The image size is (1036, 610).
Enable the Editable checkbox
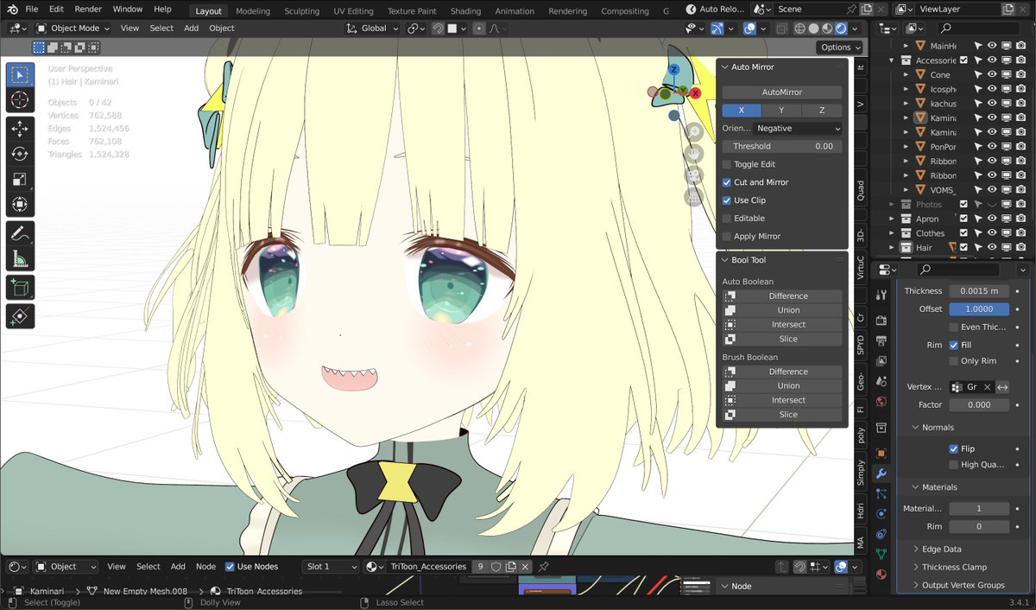point(726,219)
